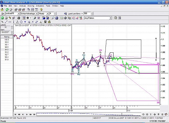Select the rating row 98.8
169x123 pixels.
click(x=7, y=42)
